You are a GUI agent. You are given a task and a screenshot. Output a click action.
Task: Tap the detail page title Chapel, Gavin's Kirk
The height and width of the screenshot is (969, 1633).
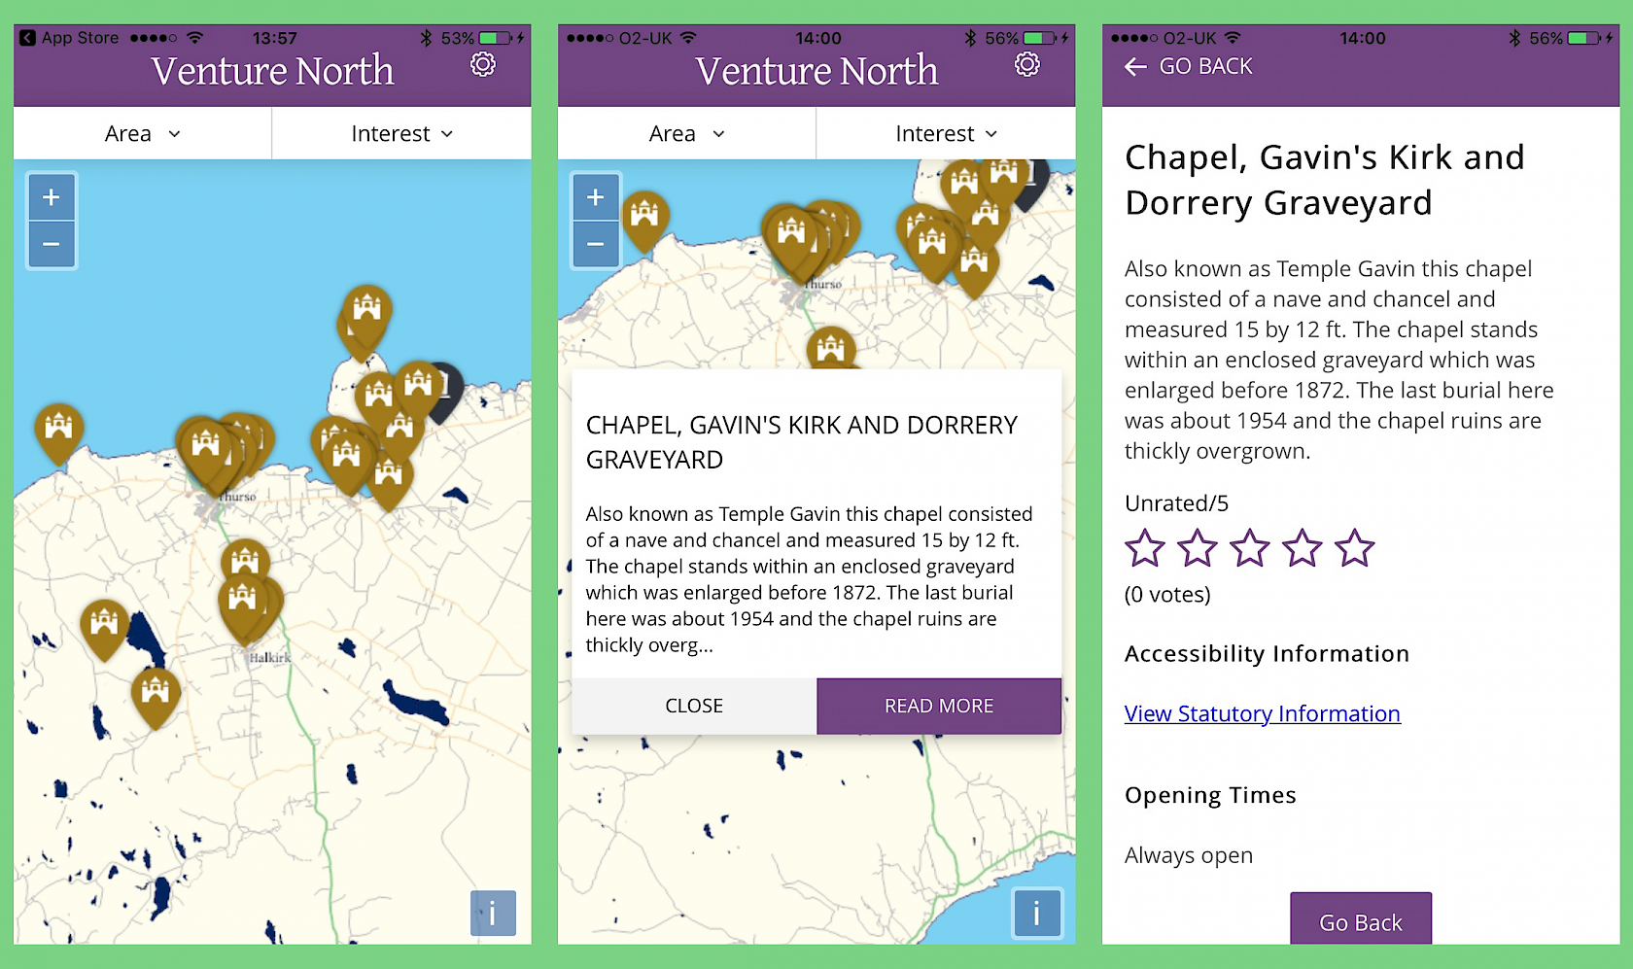(1325, 180)
